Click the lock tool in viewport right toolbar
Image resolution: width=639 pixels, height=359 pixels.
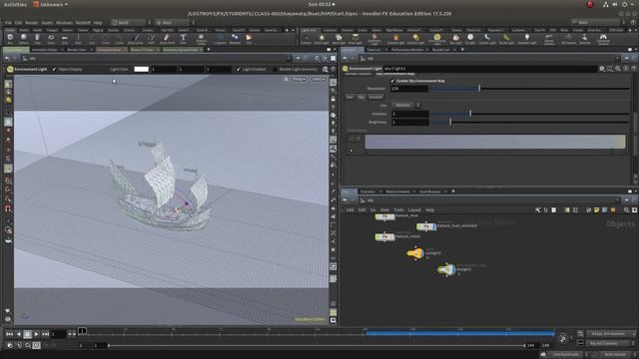point(332,99)
